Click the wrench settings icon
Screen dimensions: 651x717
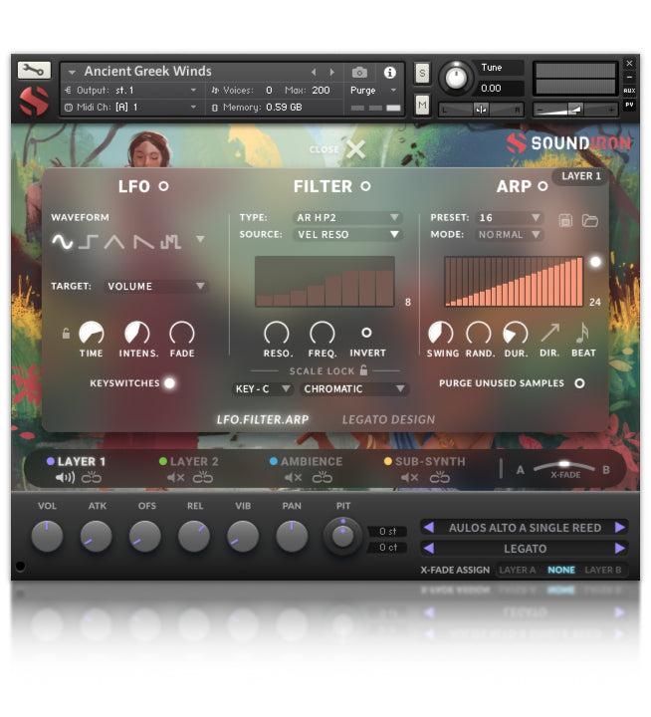tap(33, 71)
